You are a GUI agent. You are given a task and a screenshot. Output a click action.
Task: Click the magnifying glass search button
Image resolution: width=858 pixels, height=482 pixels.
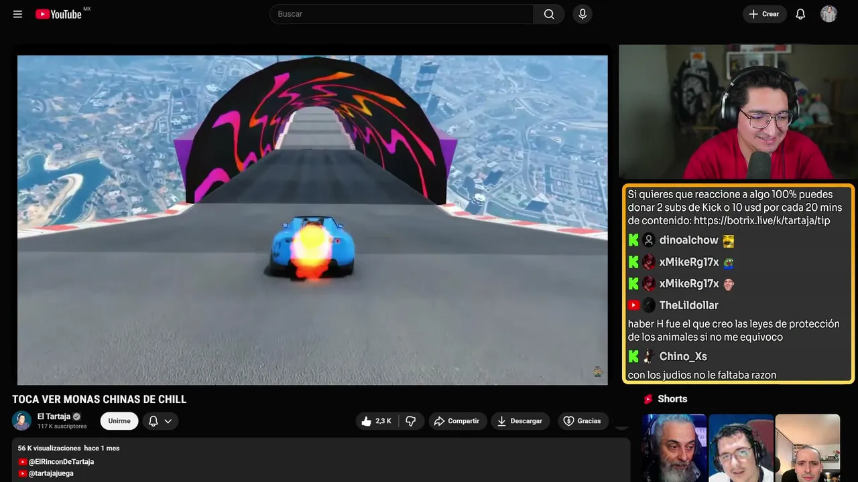click(x=549, y=14)
